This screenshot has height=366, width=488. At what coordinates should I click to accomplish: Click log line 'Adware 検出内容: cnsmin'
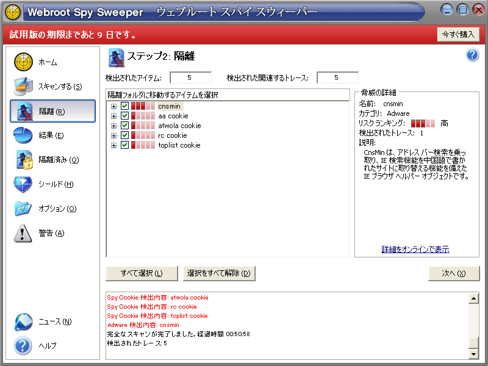point(143,325)
